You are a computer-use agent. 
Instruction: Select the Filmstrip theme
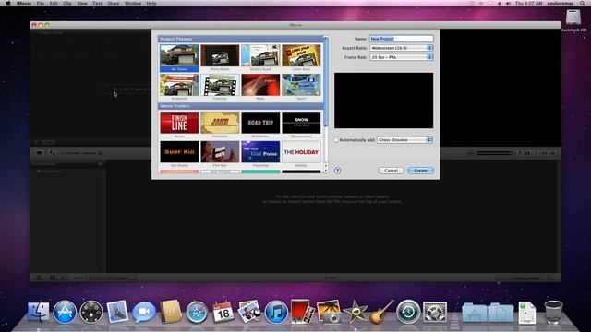220,87
